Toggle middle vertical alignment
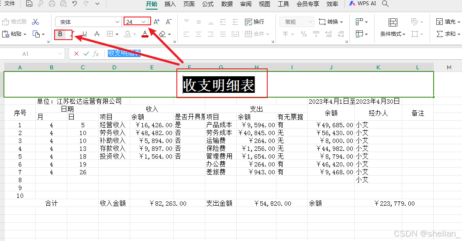 pos(199,22)
